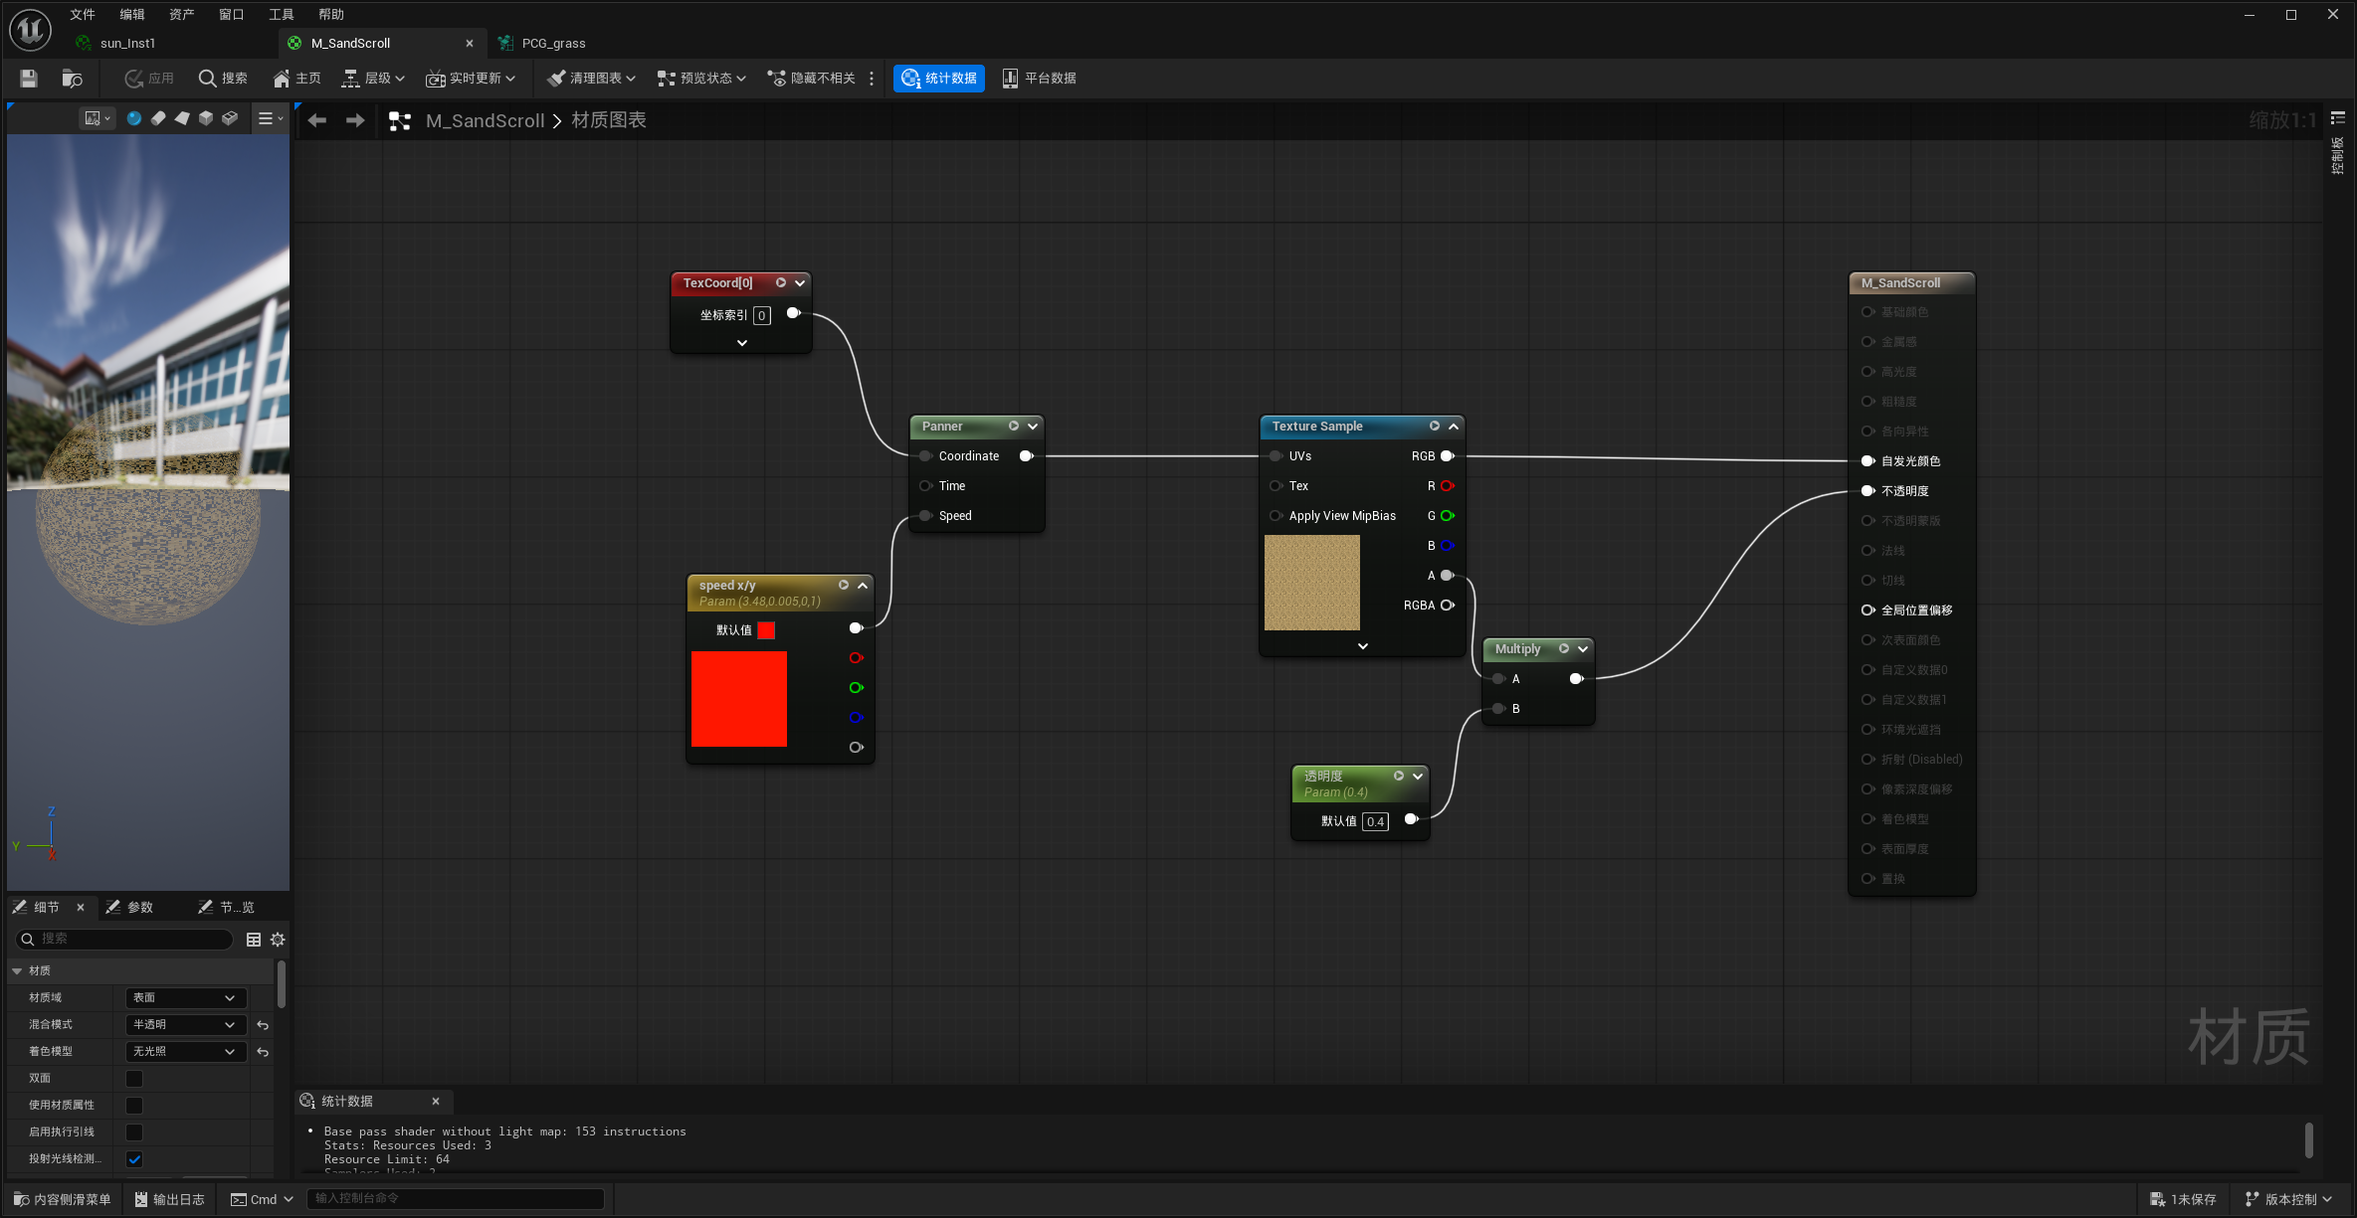Open the palette list icon at top right
The height and width of the screenshot is (1218, 2357).
point(2338,118)
